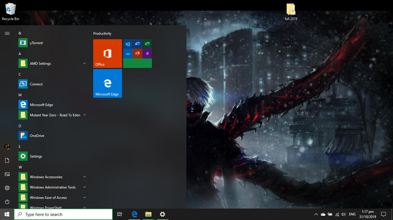Select the fall 2019 desktop folder
The image size is (393, 220).
pos(291,12)
